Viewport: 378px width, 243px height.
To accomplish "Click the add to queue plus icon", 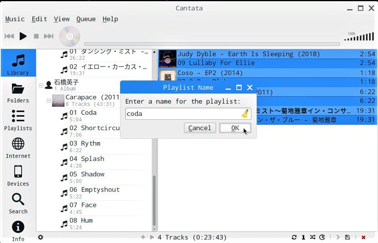I will pyautogui.click(x=143, y=238).
